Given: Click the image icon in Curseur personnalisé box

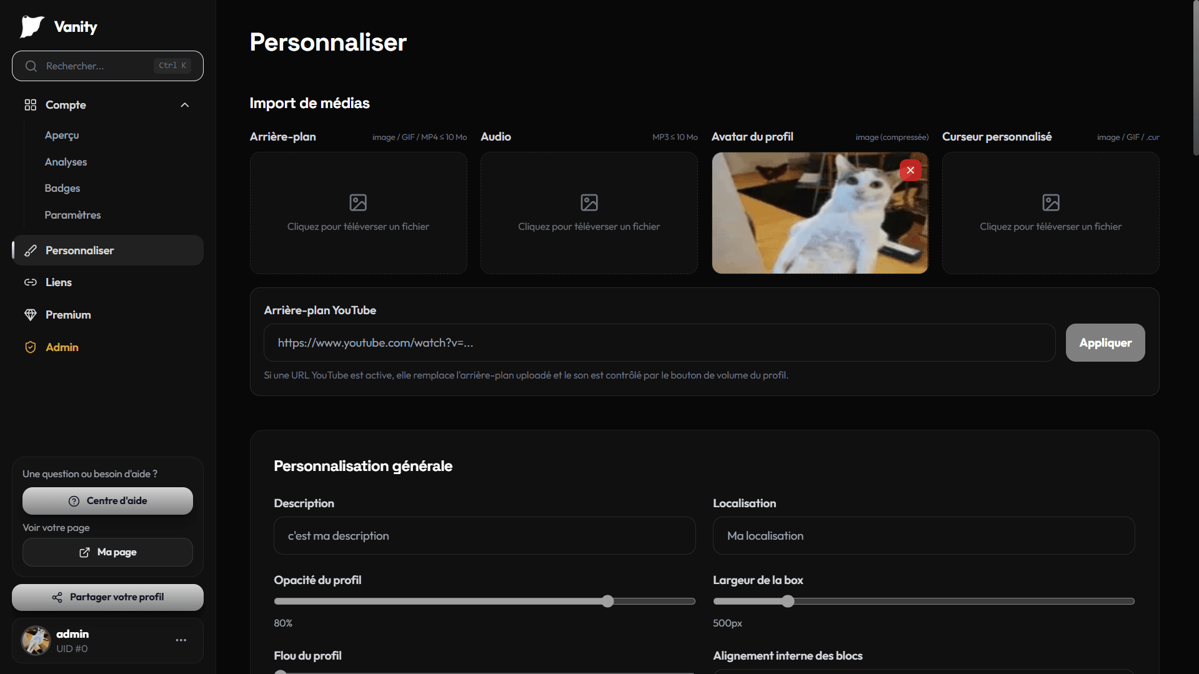Looking at the screenshot, I should click(x=1051, y=202).
